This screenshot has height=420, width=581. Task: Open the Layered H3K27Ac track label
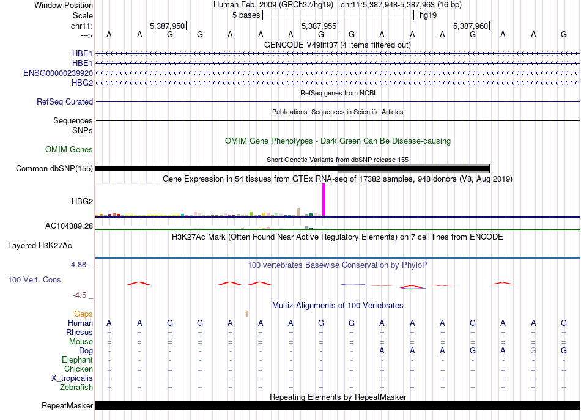pos(40,246)
